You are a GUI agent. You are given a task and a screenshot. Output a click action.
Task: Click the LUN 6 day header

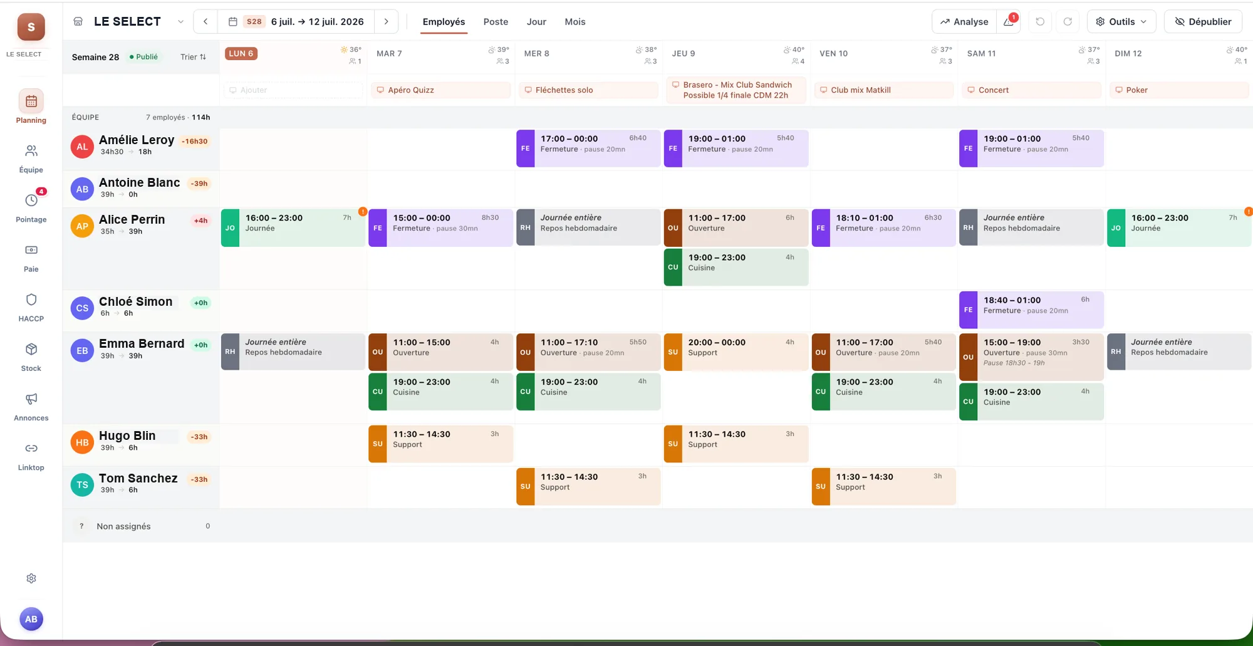241,53
